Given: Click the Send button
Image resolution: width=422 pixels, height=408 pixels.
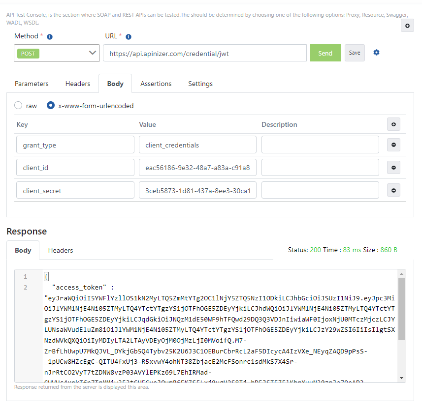Looking at the screenshot, I should [325, 53].
